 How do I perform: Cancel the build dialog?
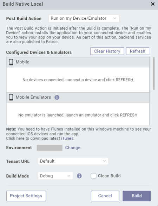105,196
